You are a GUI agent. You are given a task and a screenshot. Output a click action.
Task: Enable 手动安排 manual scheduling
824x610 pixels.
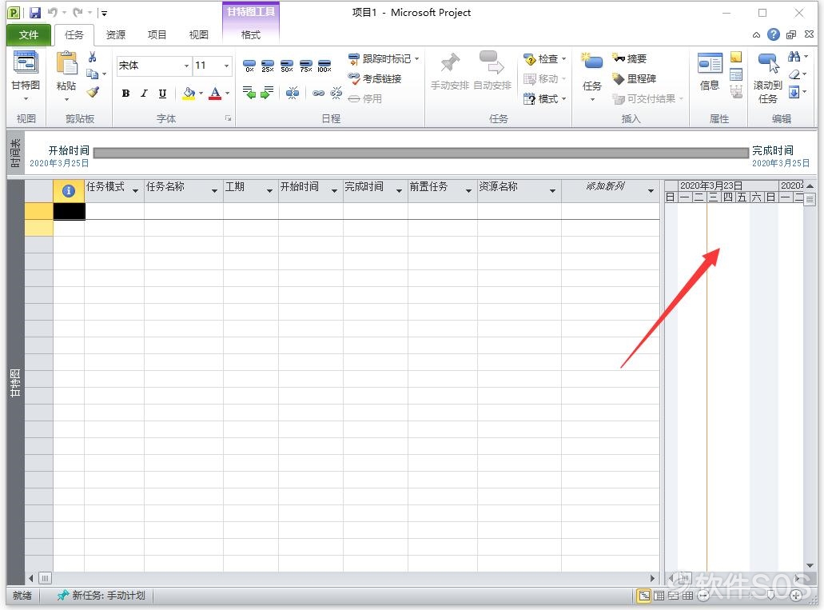450,70
